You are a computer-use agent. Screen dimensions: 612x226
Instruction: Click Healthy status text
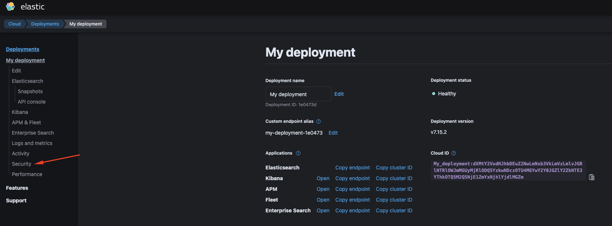(447, 94)
